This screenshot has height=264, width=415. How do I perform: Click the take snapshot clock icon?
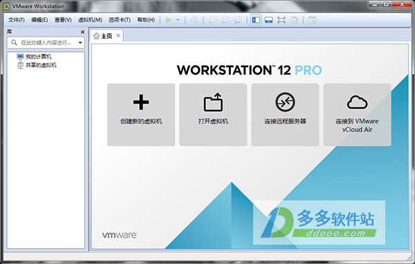212,20
